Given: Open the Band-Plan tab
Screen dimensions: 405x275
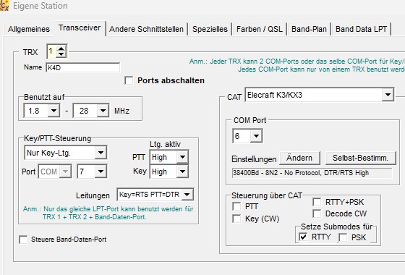Looking at the screenshot, I should [x=309, y=29].
